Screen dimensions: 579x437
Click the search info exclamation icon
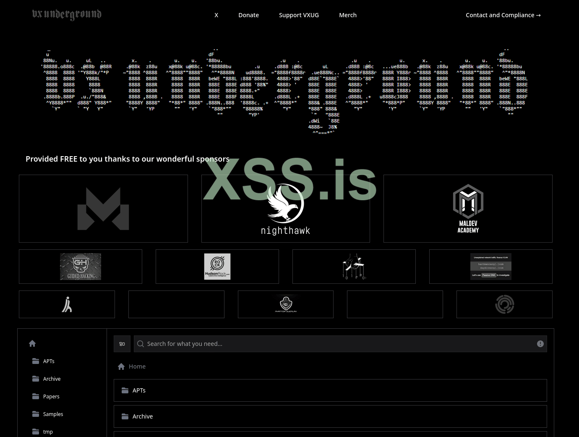tap(540, 344)
